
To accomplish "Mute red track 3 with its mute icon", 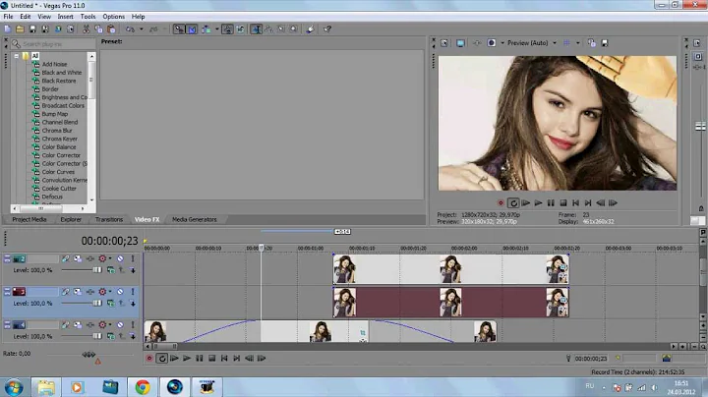I will point(120,292).
